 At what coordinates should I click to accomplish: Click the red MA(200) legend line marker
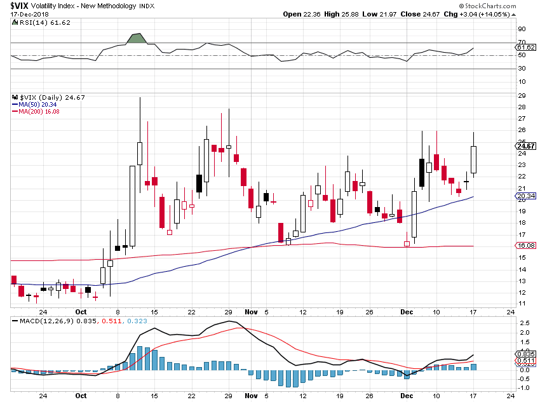[x=15, y=112]
